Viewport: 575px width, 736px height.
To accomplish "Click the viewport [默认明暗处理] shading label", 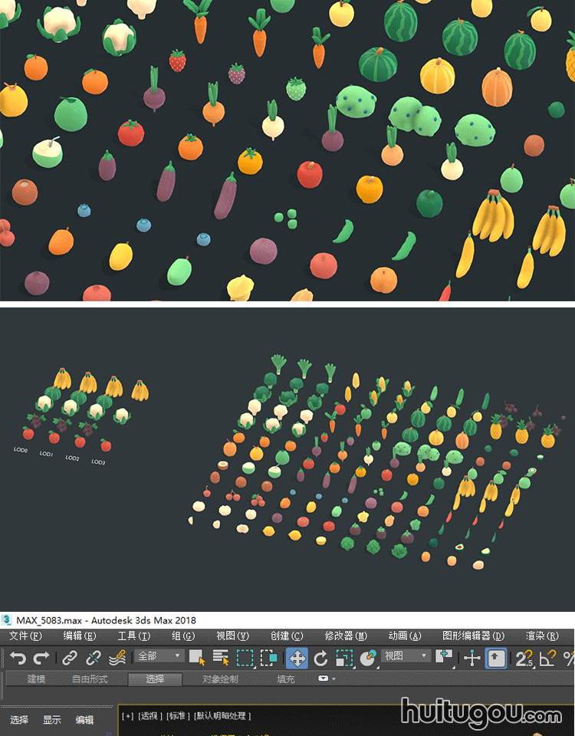I will coord(222,716).
